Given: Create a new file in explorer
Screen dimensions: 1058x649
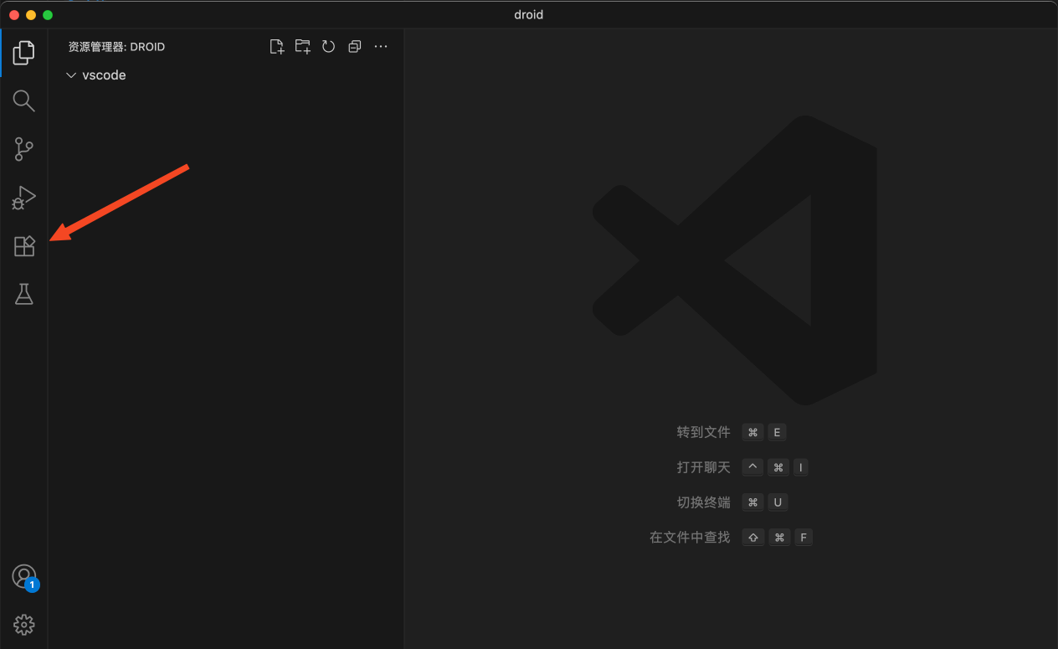Looking at the screenshot, I should point(276,47).
